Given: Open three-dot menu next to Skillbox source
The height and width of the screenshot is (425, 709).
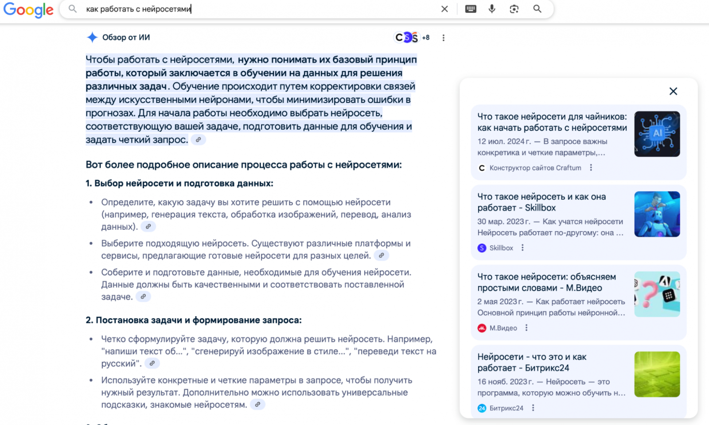Looking at the screenshot, I should coord(522,248).
